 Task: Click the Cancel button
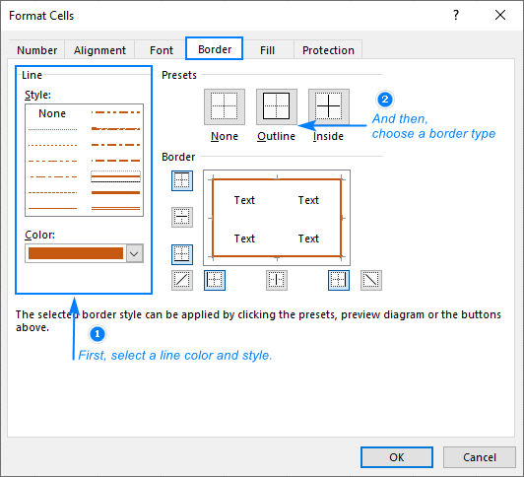[x=480, y=457]
